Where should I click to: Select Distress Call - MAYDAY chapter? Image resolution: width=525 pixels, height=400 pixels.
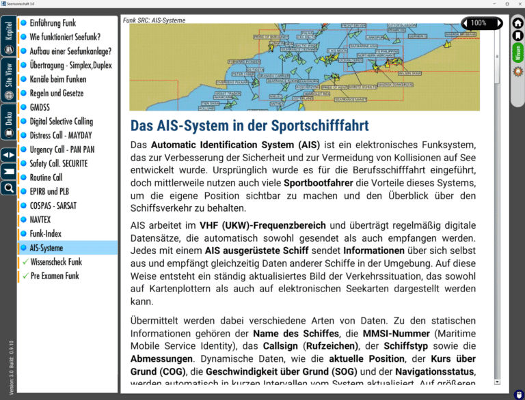[x=67, y=135]
